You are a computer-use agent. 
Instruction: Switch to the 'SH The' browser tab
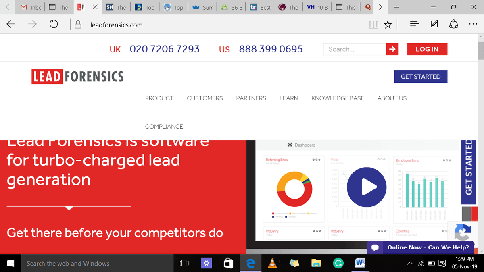[116, 7]
